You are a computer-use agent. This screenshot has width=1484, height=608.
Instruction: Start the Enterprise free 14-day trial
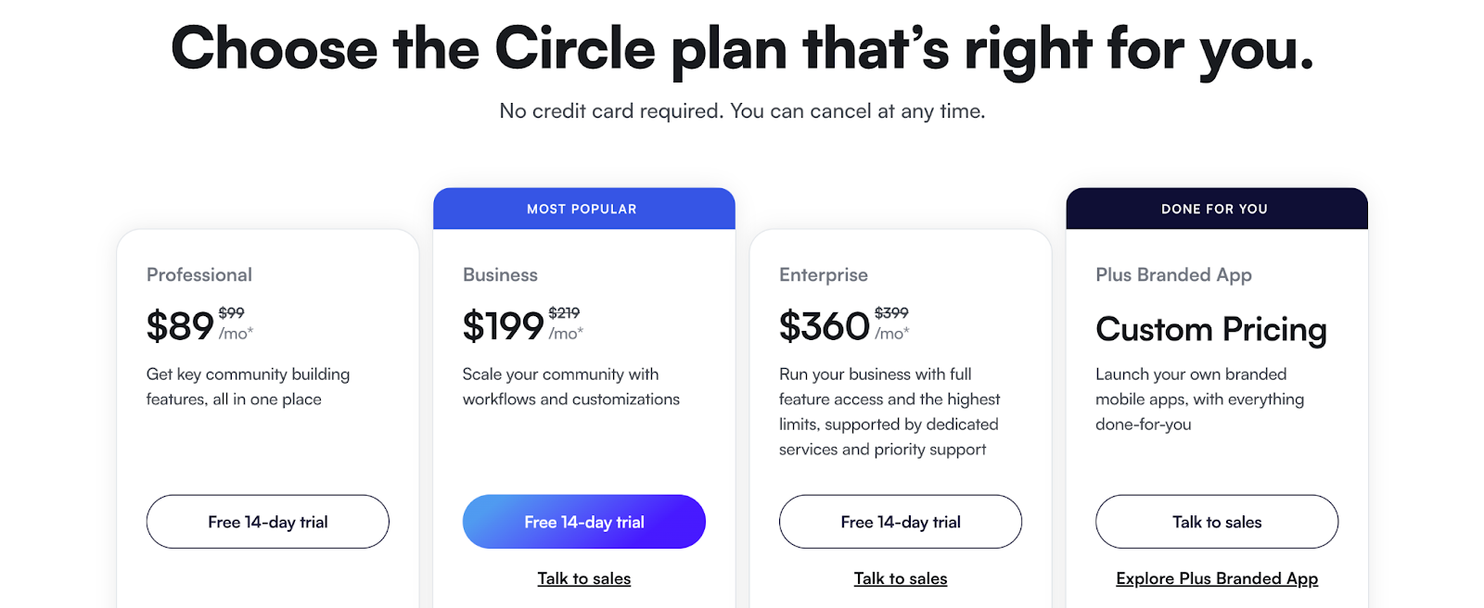900,522
